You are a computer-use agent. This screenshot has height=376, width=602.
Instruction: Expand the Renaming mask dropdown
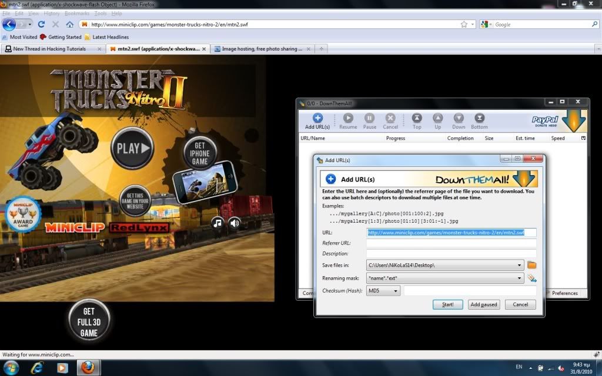click(519, 278)
